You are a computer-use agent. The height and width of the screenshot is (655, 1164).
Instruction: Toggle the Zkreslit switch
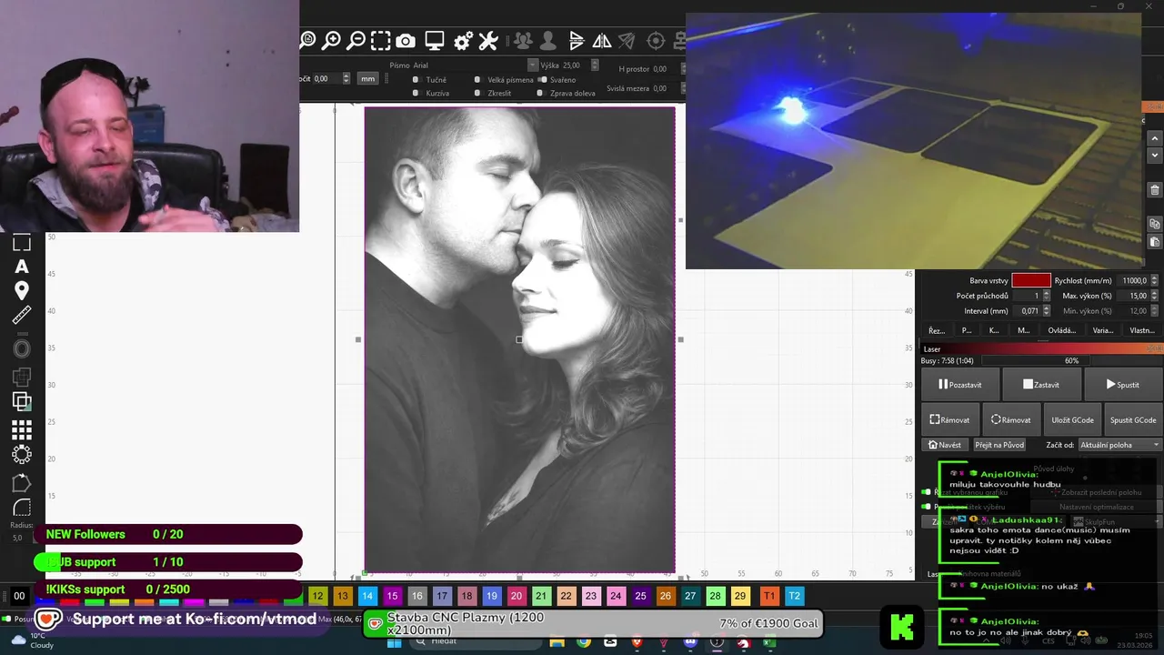click(477, 93)
